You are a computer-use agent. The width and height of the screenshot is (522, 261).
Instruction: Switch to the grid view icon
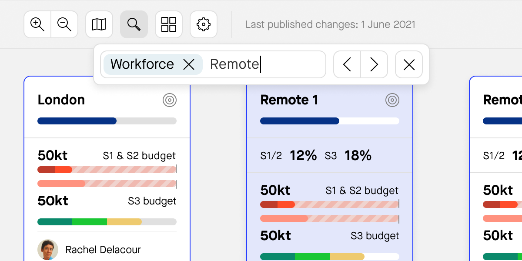tap(169, 24)
